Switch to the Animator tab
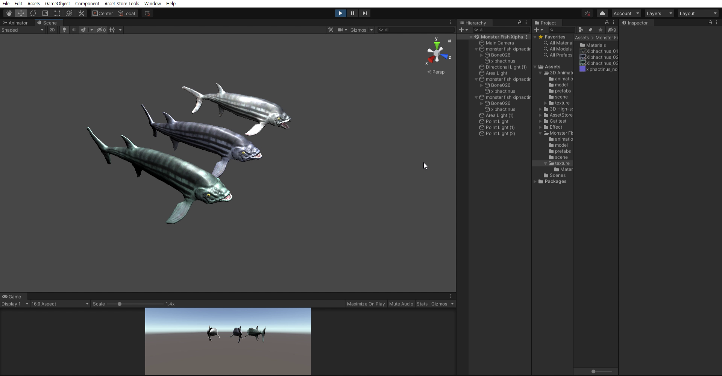 coord(15,23)
